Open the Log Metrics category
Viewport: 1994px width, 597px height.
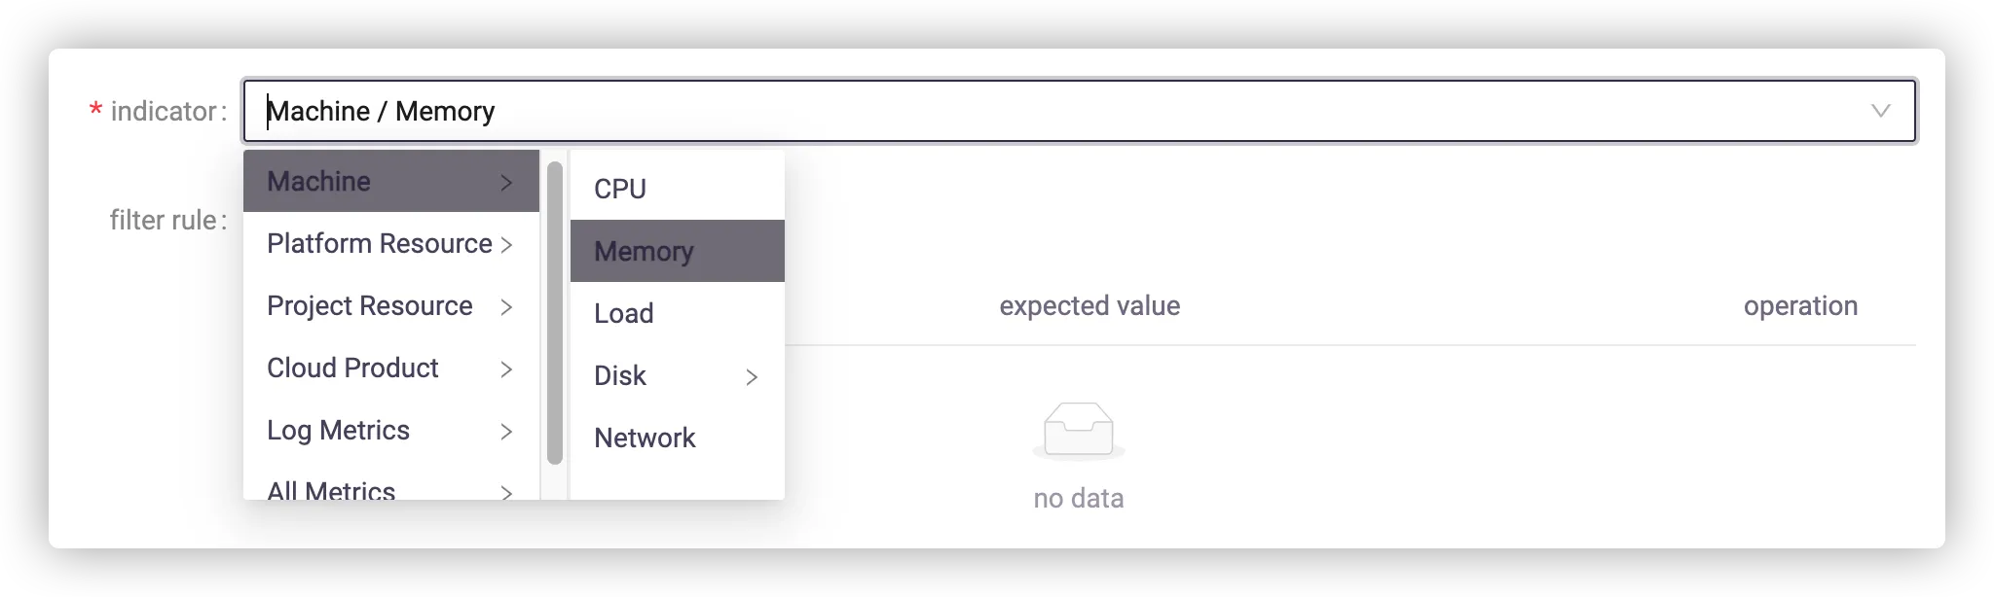click(x=338, y=430)
